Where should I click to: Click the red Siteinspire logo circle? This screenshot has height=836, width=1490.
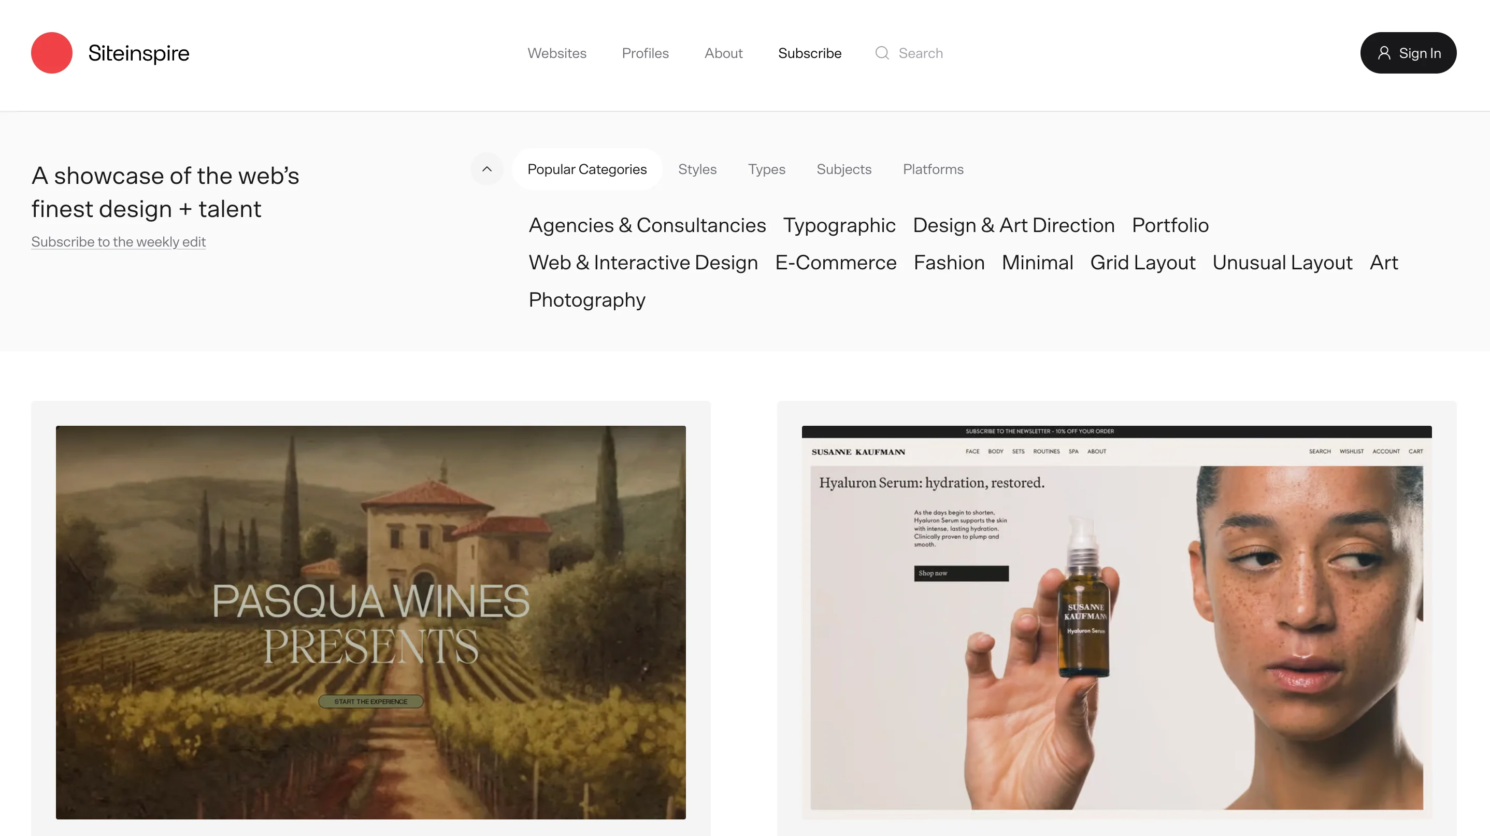coord(51,53)
